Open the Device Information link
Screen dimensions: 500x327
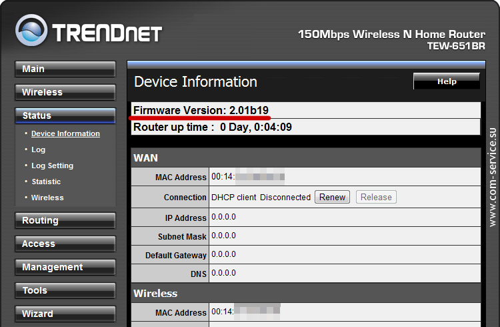pos(65,133)
